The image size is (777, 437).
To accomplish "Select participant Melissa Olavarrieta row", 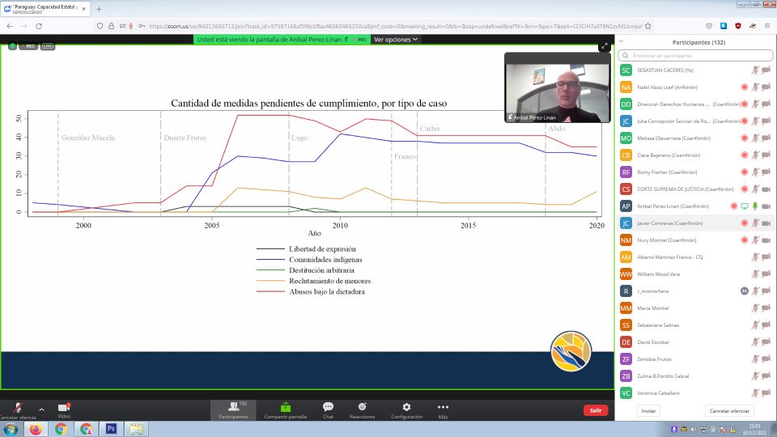I will pos(696,138).
